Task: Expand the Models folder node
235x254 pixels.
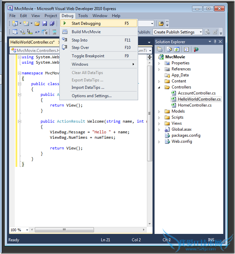Action: pyautogui.click(x=159, y=111)
